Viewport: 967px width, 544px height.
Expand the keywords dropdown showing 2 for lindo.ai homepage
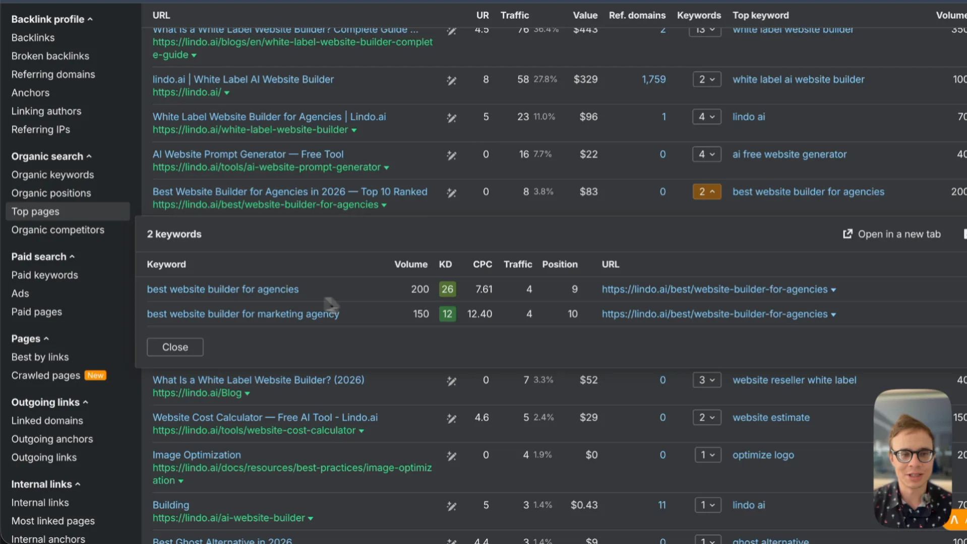click(x=707, y=79)
